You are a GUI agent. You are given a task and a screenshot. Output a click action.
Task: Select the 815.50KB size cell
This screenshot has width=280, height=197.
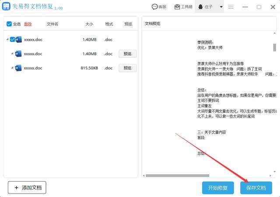[x=89, y=68]
